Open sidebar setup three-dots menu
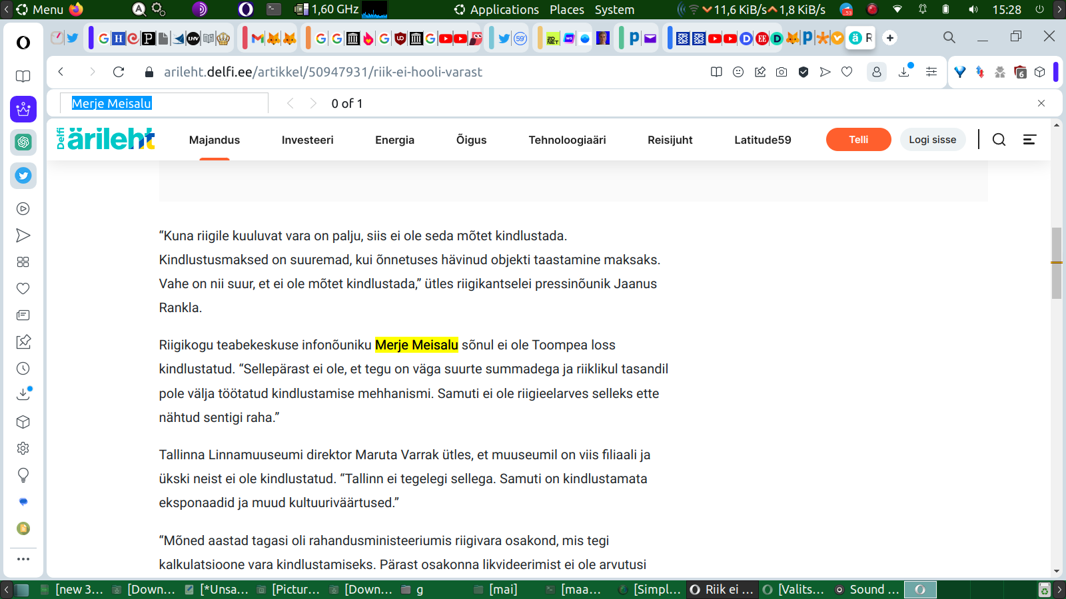Image resolution: width=1066 pixels, height=599 pixels. coord(23,559)
